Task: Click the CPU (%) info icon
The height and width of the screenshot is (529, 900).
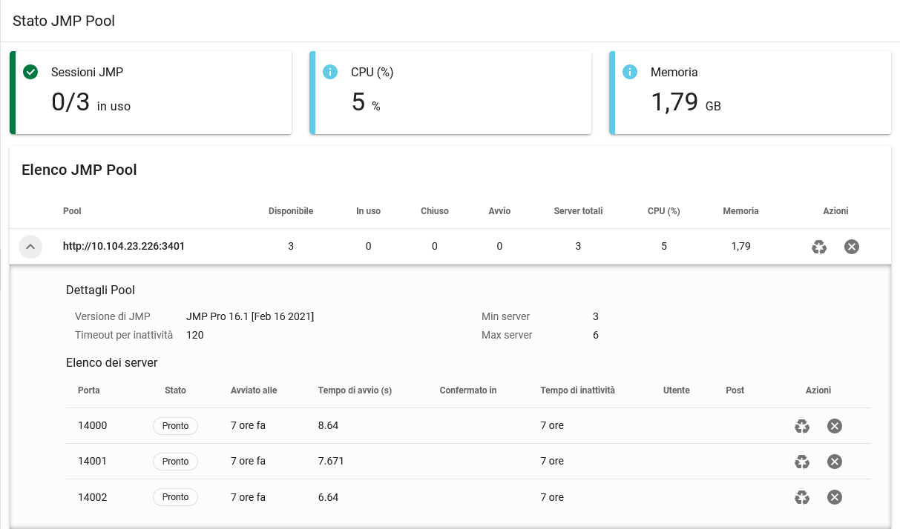Action: pyautogui.click(x=330, y=72)
